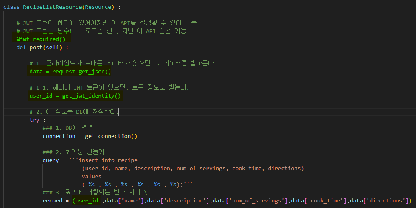The height and width of the screenshot is (208, 416).
Task: Click the query variable name
Action: click(51, 160)
